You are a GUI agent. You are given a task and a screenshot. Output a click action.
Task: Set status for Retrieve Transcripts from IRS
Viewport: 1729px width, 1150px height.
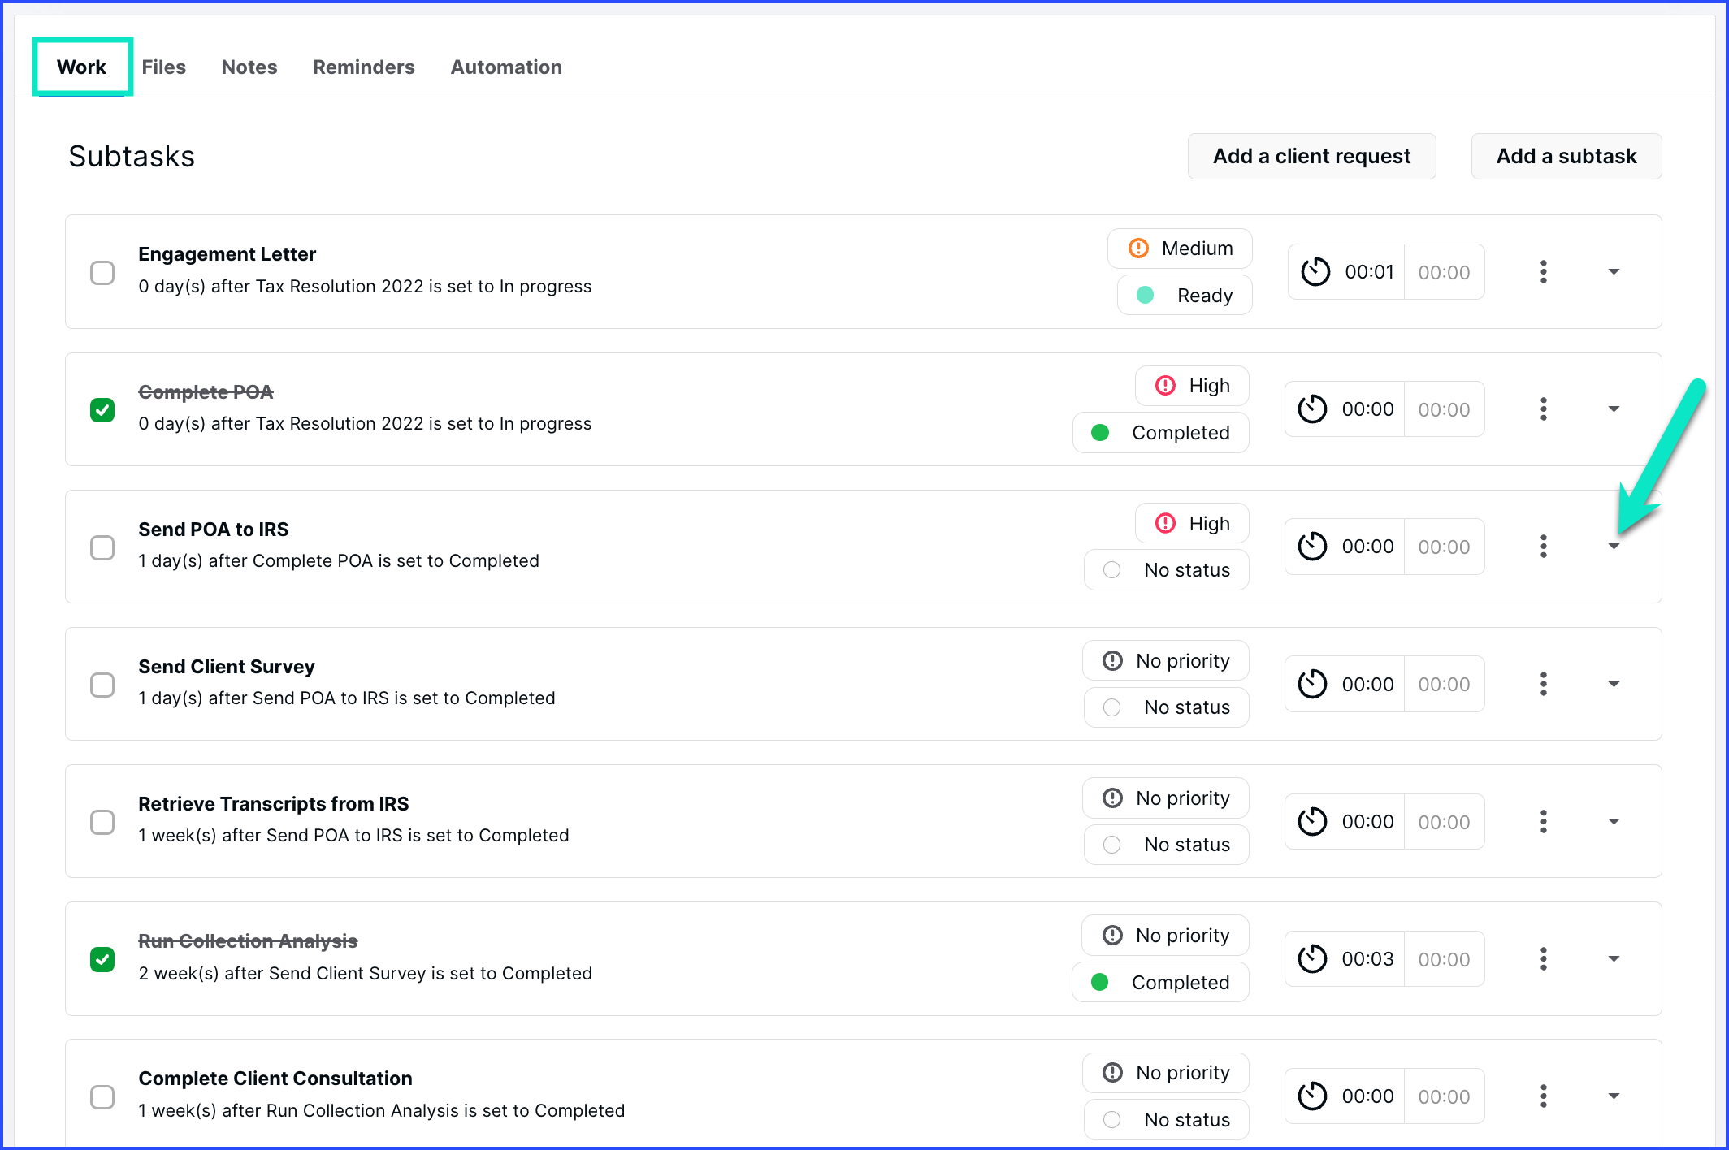coord(1167,845)
